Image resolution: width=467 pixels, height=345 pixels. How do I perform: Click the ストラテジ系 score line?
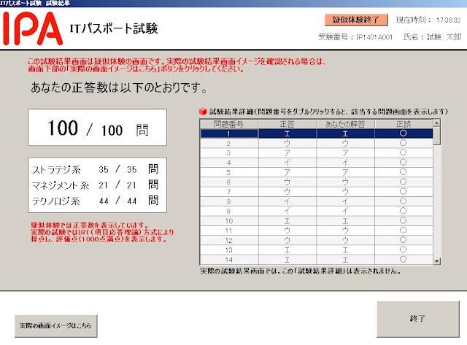96,169
